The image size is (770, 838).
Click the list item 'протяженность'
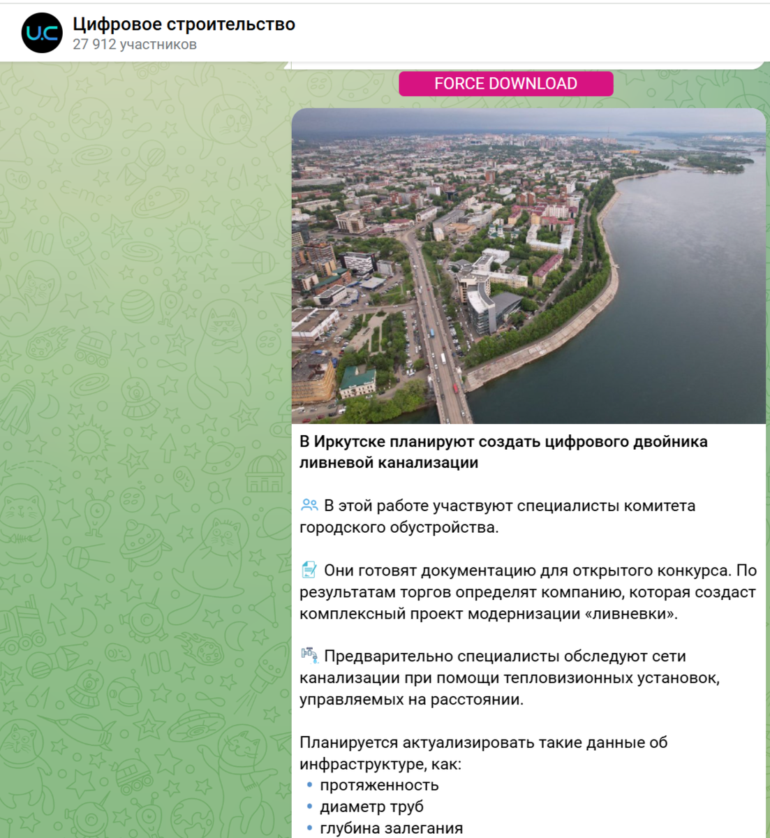[x=379, y=785]
